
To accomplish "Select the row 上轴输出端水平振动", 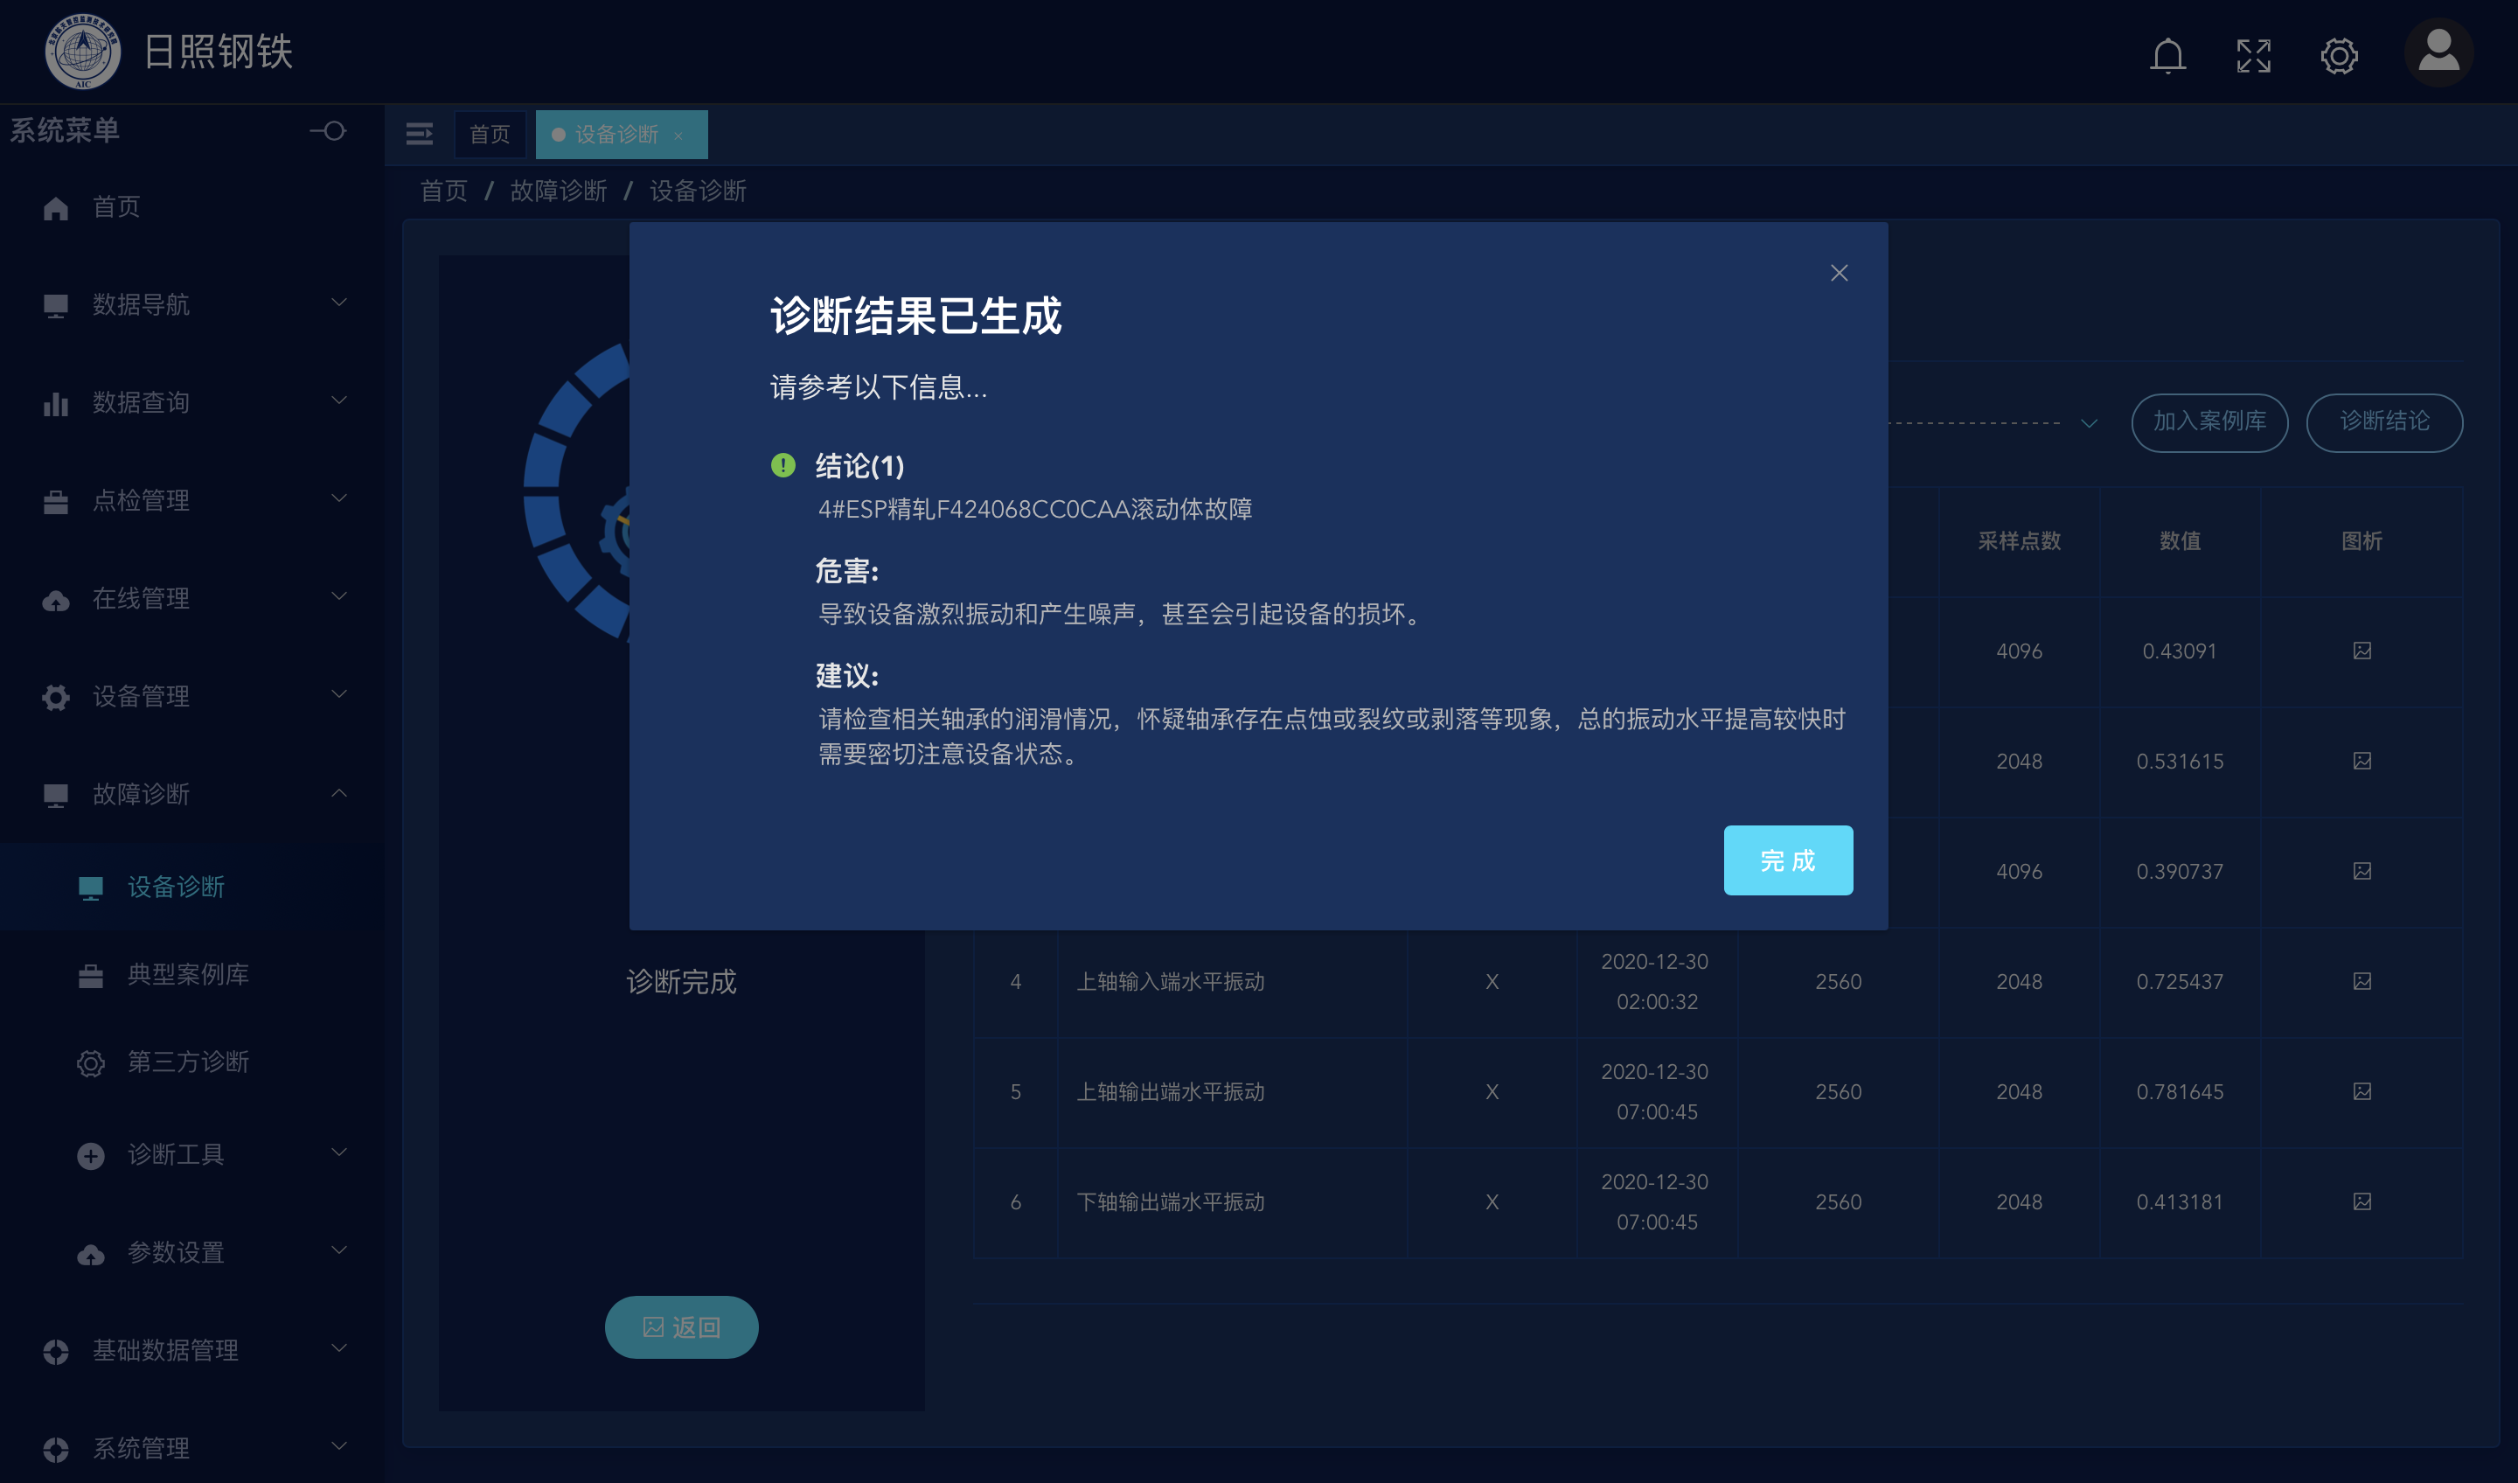I will pos(1718,1091).
